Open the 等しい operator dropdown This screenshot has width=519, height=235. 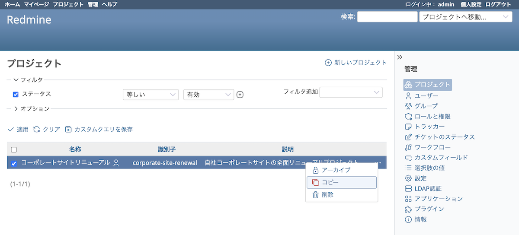click(x=151, y=95)
